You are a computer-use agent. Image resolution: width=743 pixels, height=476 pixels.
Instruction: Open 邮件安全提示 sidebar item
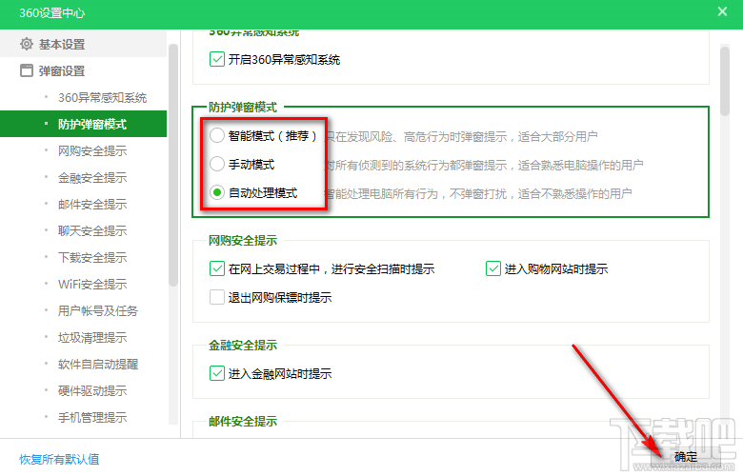[x=92, y=204]
